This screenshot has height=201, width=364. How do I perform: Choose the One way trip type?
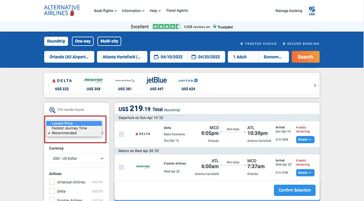click(x=83, y=41)
